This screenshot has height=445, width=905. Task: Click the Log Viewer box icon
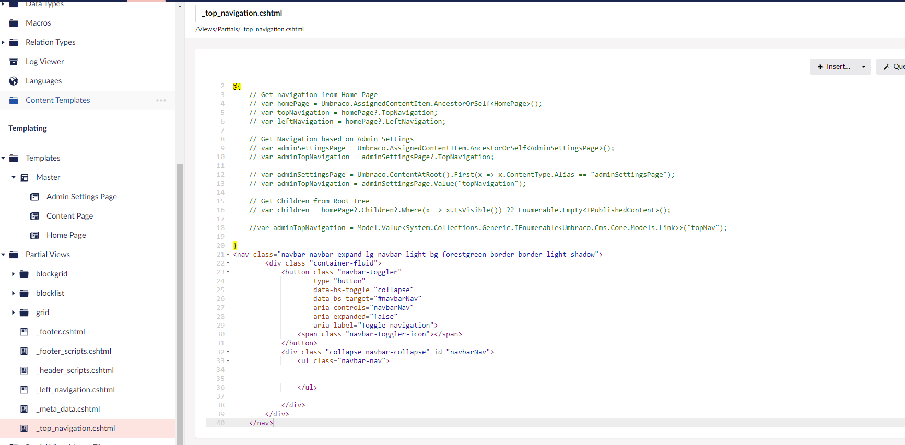click(14, 62)
